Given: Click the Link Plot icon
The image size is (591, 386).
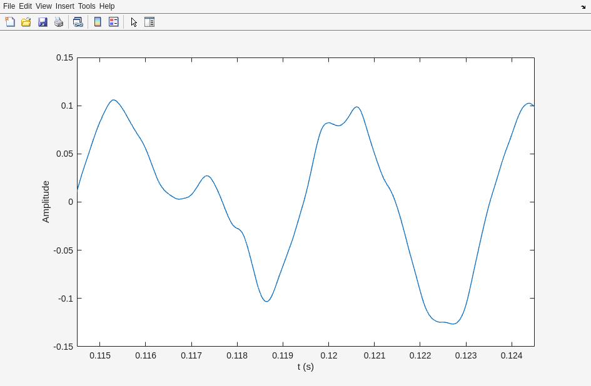Looking at the screenshot, I should (78, 22).
